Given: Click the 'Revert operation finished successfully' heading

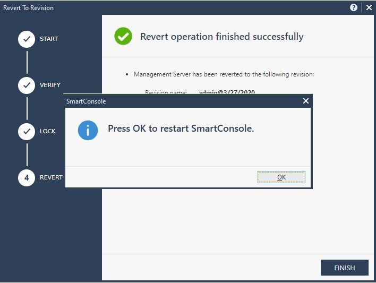Looking at the screenshot, I should pyautogui.click(x=222, y=37).
